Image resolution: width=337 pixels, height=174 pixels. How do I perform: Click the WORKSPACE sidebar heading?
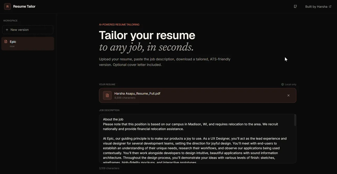click(x=10, y=21)
